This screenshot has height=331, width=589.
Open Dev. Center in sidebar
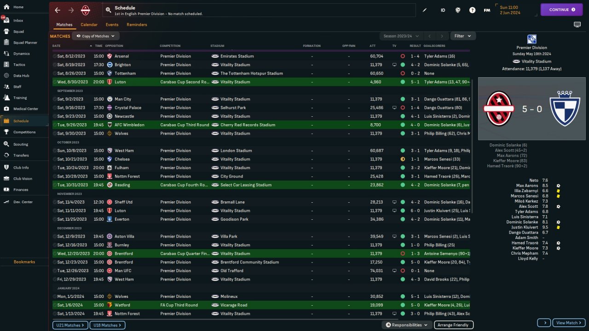point(24,202)
